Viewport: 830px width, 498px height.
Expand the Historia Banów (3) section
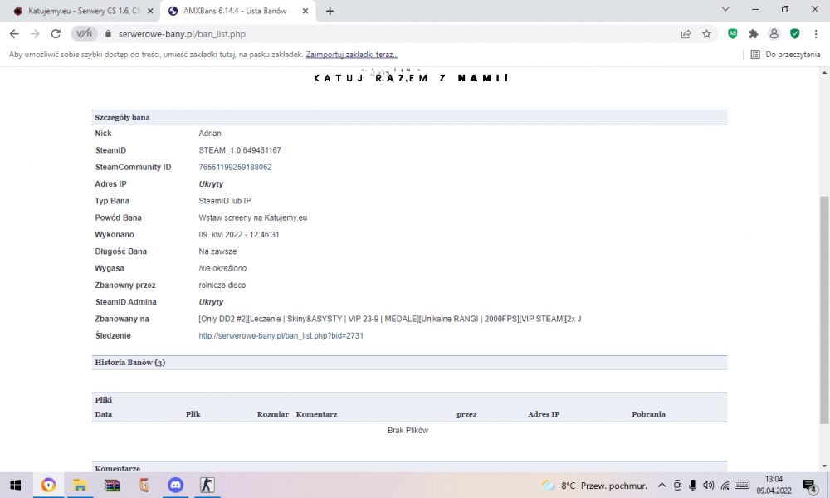pyautogui.click(x=410, y=363)
